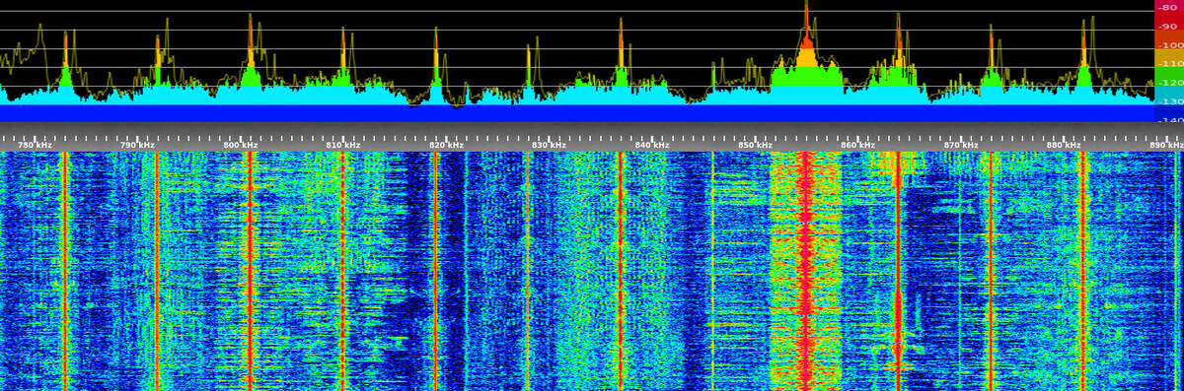This screenshot has height=391, width=1184.
Task: Click the -80 dB red scale swatch
Action: click(x=1169, y=7)
